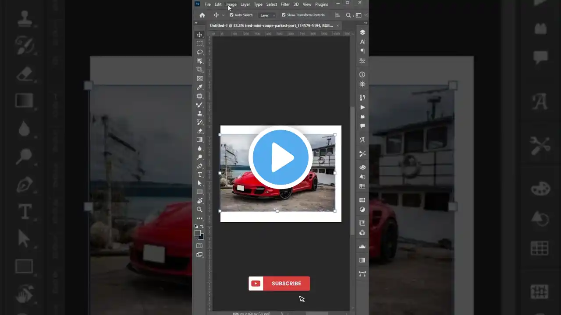
Task: Pick the Eyedropper tool
Action: click(x=200, y=87)
